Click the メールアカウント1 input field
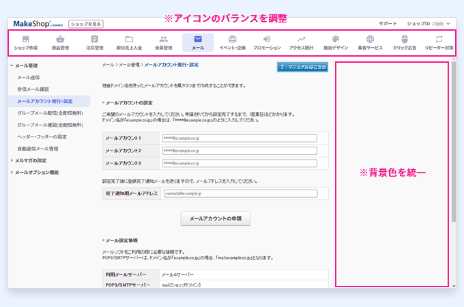464x307 pixels. click(239, 138)
